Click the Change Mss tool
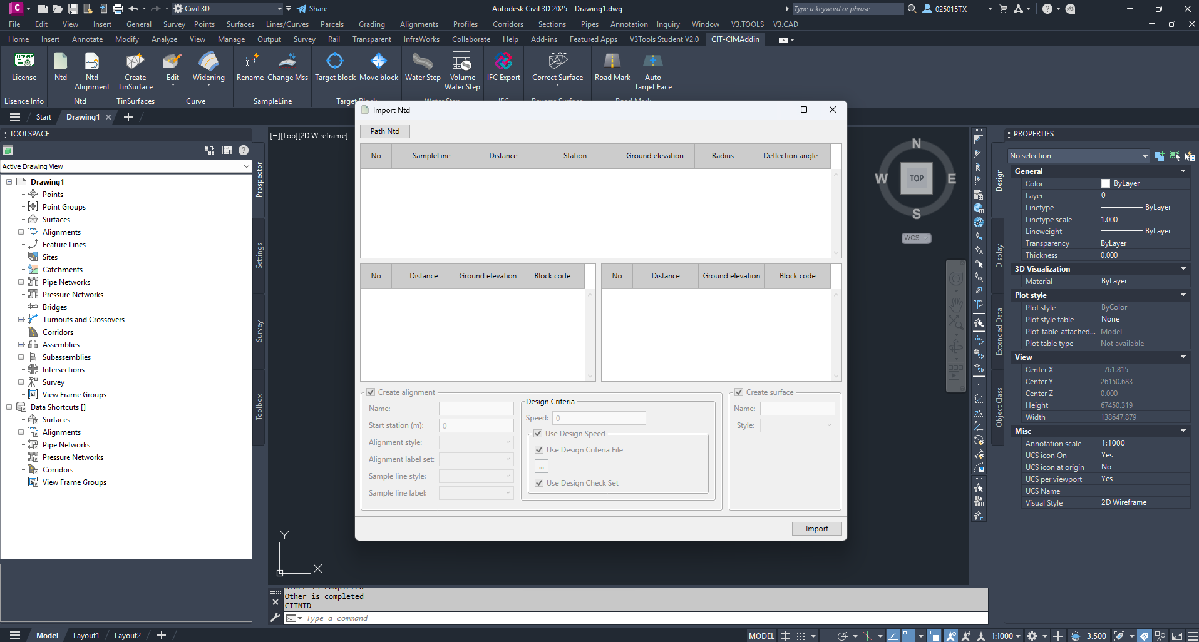This screenshot has height=642, width=1199. click(287, 68)
